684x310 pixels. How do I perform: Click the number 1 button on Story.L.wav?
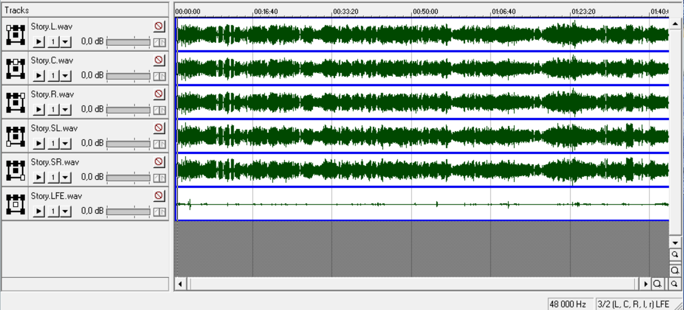(x=53, y=42)
